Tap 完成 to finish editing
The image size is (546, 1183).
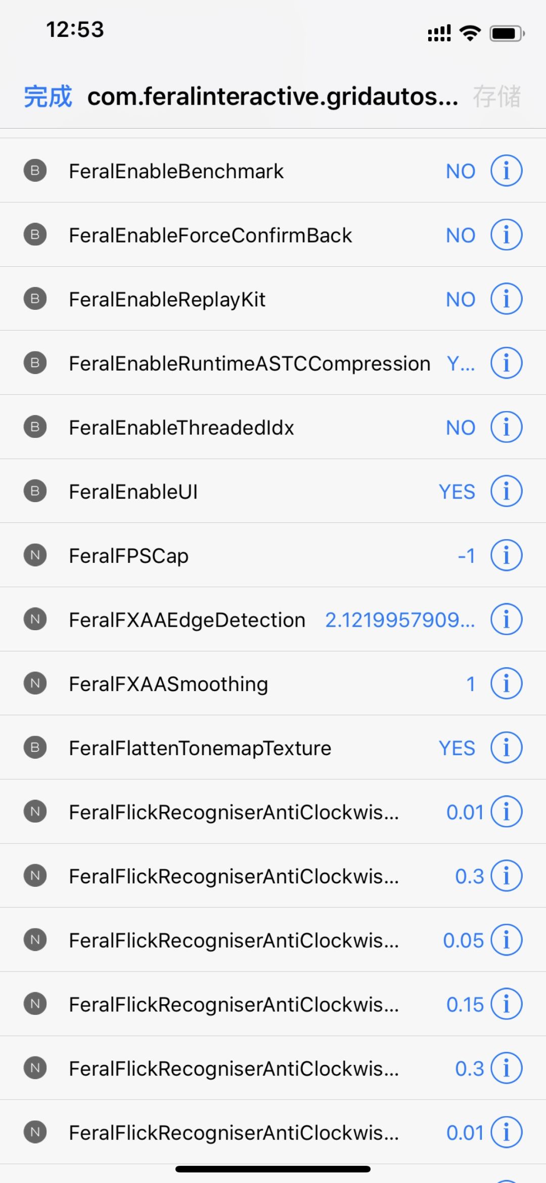tap(48, 97)
